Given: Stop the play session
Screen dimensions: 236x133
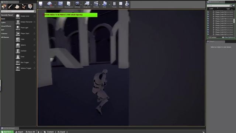Looking at the screenshot, I should pos(121,4).
